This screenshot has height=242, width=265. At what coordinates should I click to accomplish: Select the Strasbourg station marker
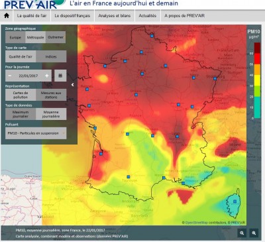pos(215,78)
